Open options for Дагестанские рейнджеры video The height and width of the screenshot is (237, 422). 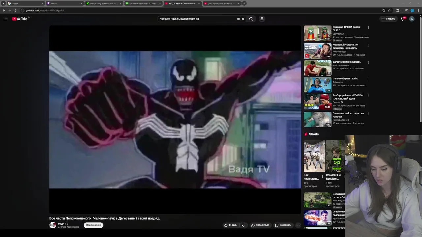point(369,62)
